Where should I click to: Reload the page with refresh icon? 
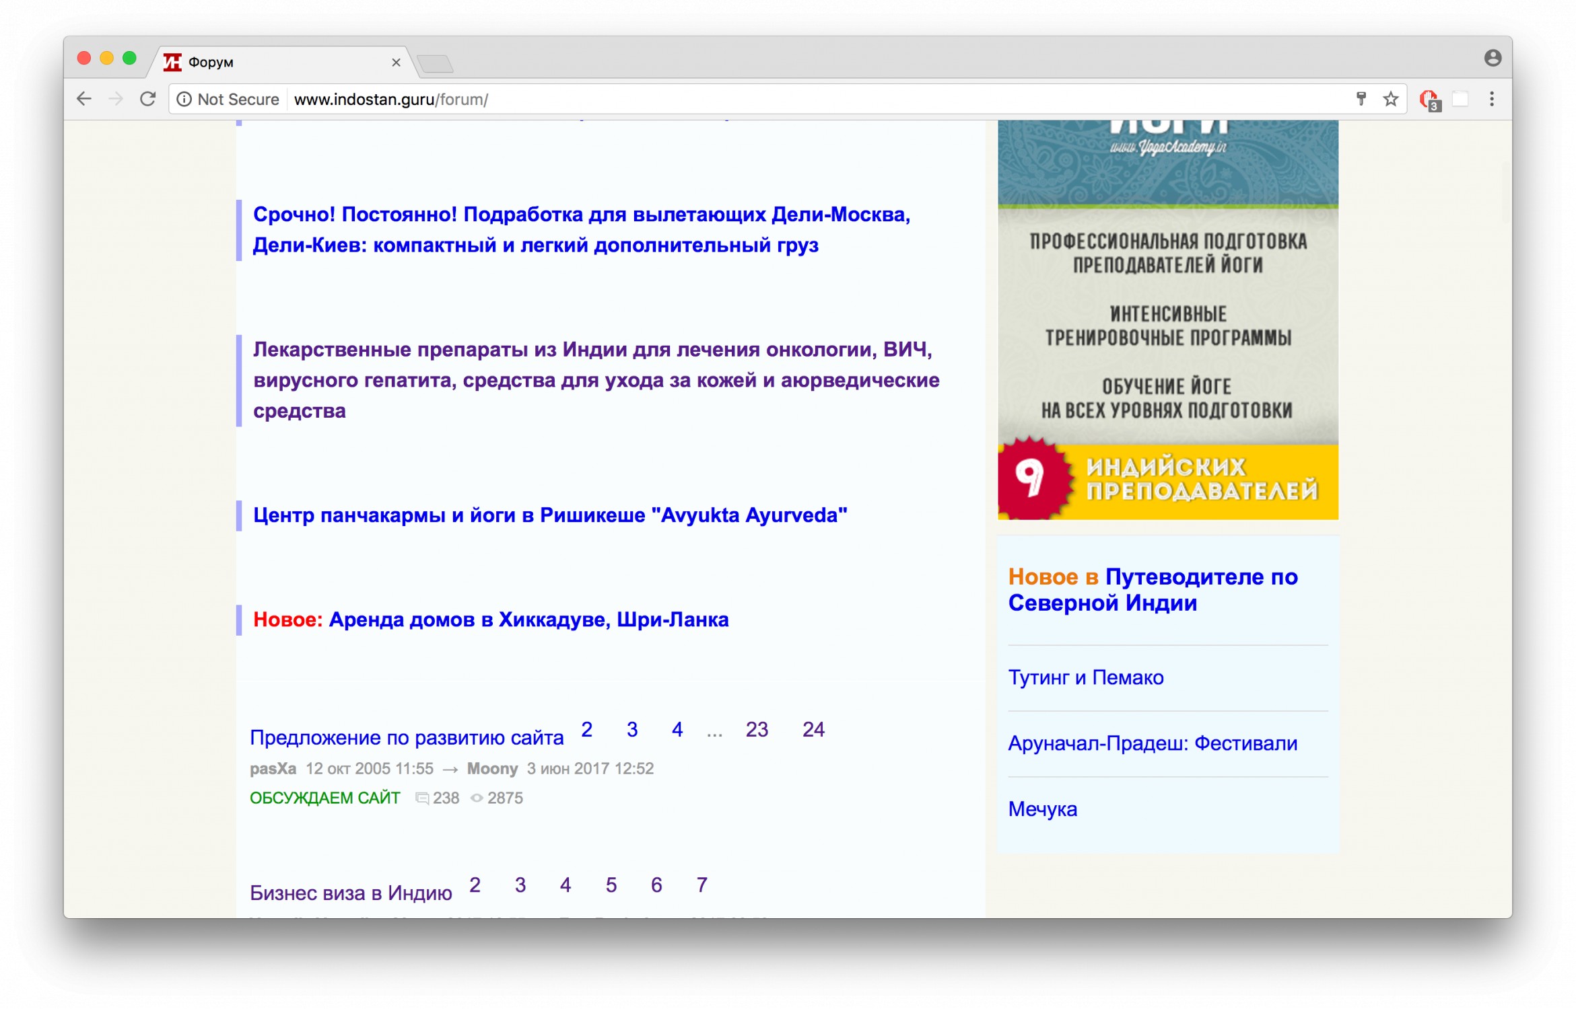[x=148, y=100]
